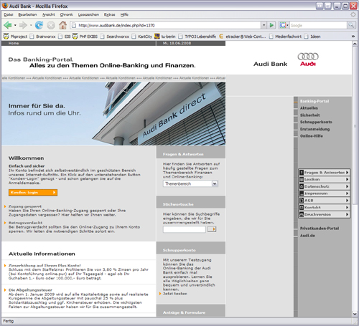Screen dimensions: 359x326
Task: Click the AGB sidebar button
Action: coord(324,201)
